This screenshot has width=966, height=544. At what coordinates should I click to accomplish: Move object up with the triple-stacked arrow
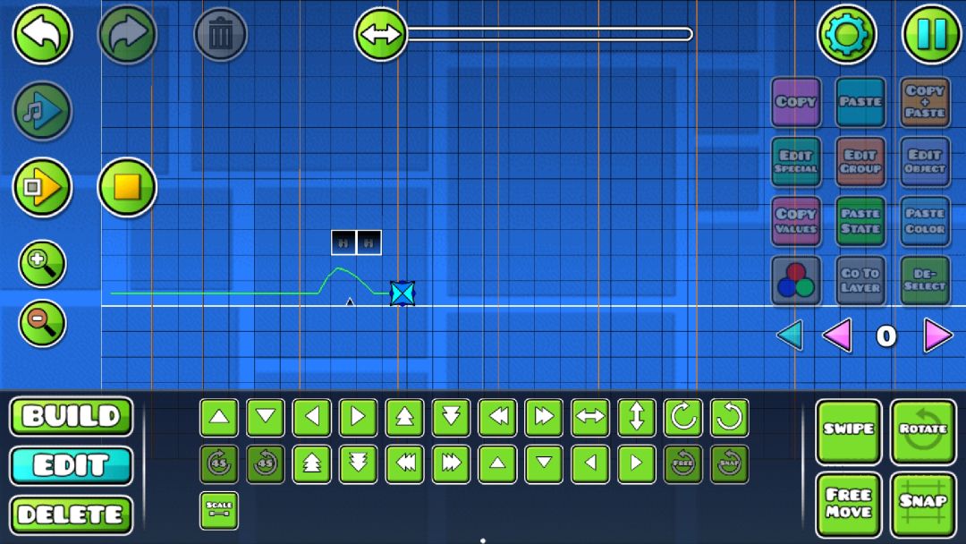click(x=312, y=463)
